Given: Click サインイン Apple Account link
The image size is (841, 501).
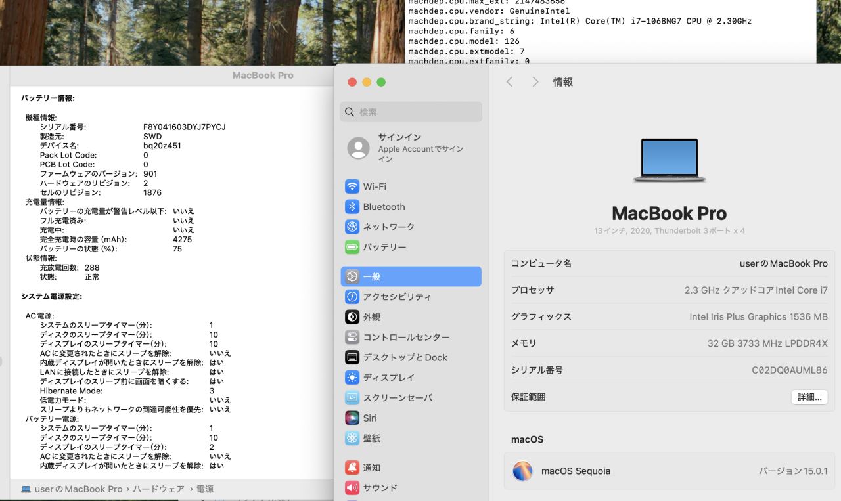Looking at the screenshot, I should point(422,148).
